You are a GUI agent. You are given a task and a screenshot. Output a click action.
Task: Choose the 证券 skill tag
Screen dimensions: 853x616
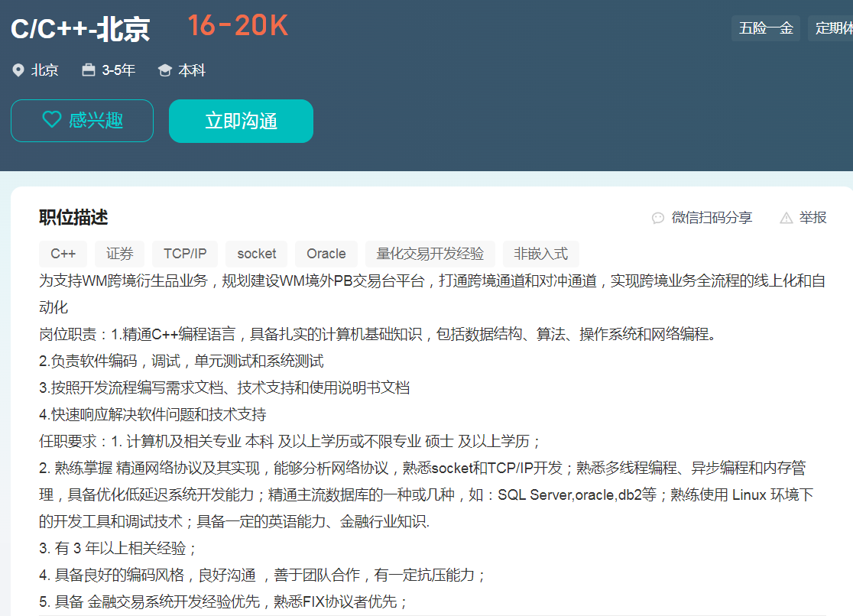[x=119, y=254]
